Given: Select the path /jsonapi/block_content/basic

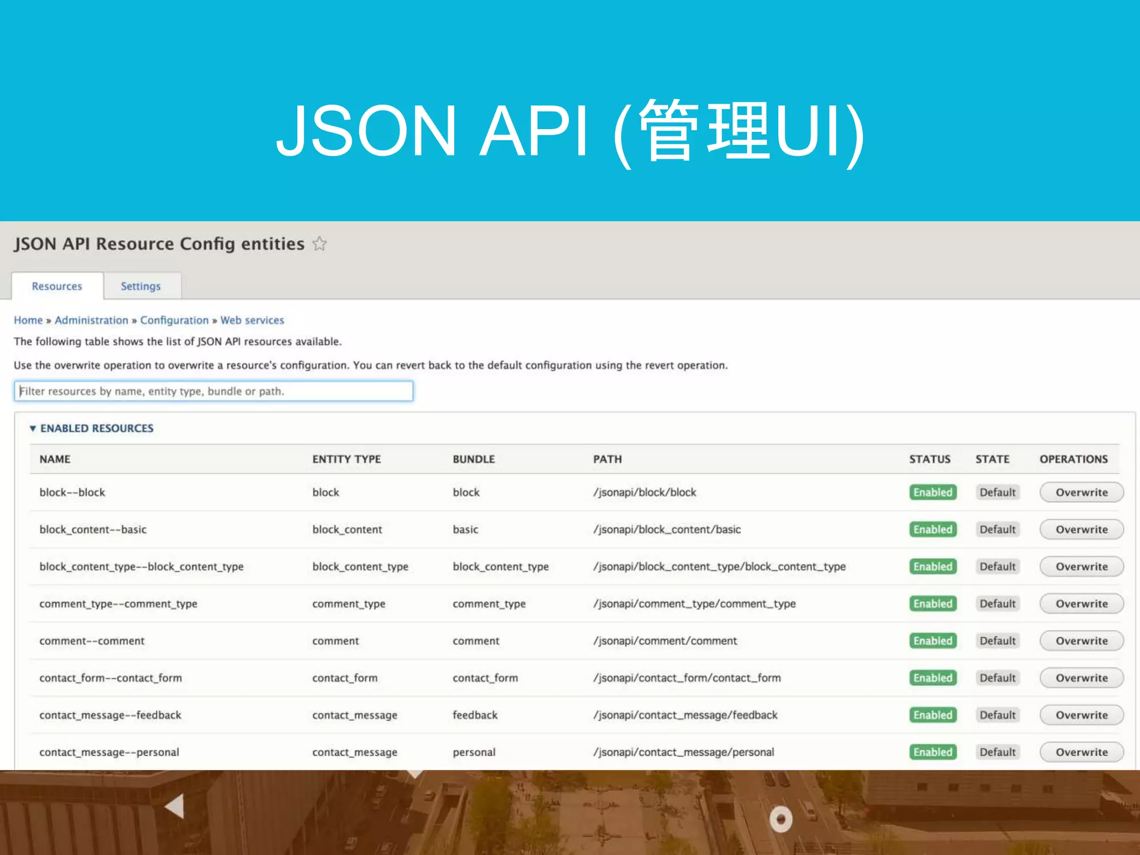Looking at the screenshot, I should (x=667, y=529).
